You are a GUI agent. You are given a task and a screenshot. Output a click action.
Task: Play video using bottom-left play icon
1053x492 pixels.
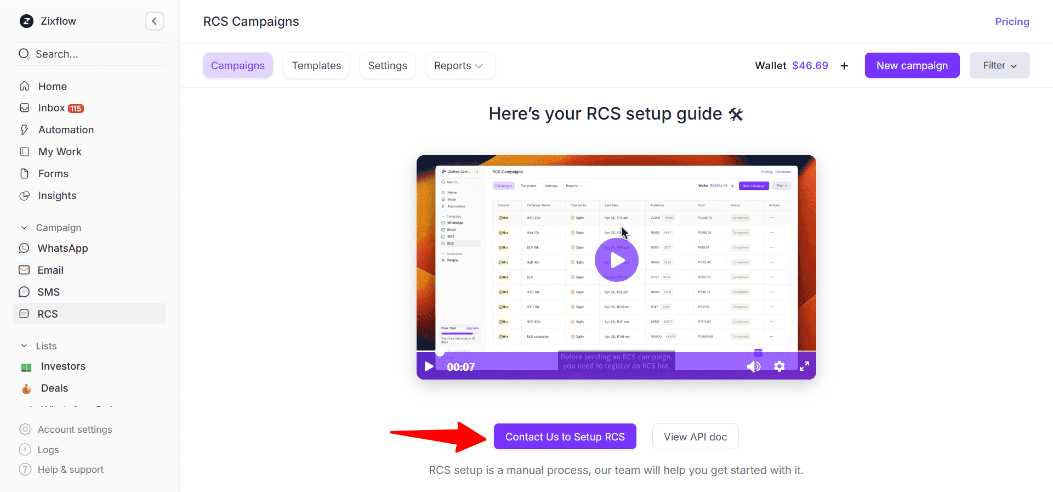point(429,366)
